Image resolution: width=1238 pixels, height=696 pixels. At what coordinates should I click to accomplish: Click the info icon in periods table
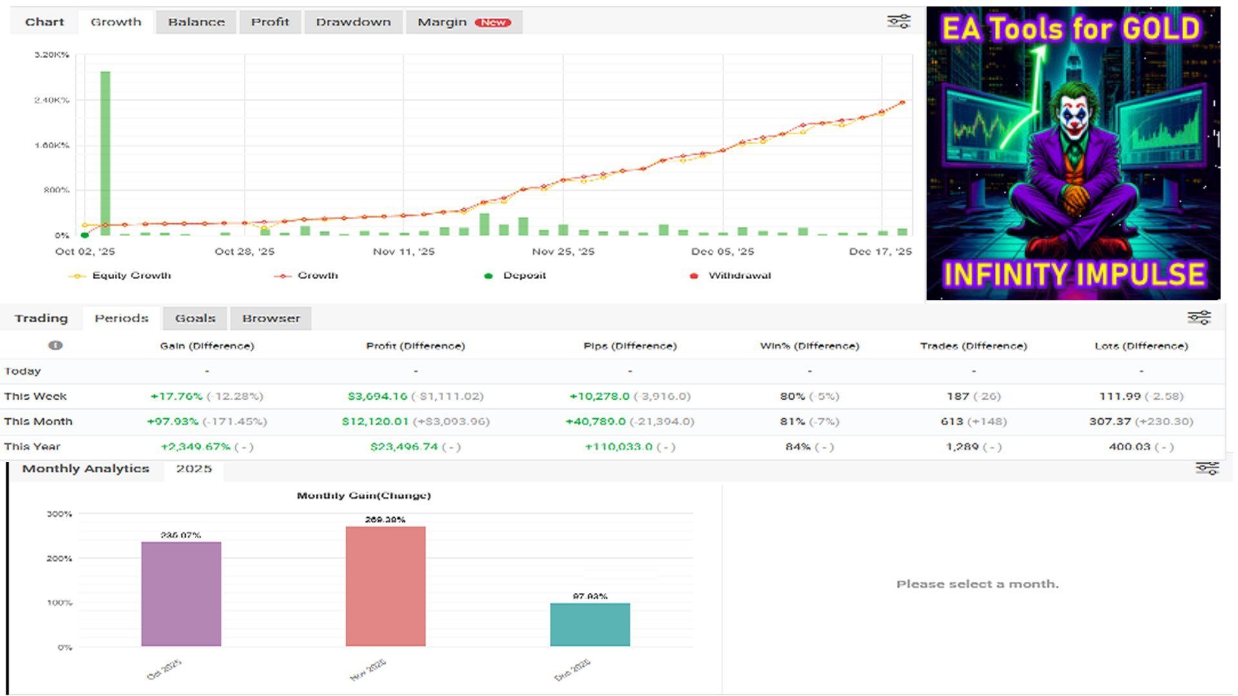(x=55, y=345)
